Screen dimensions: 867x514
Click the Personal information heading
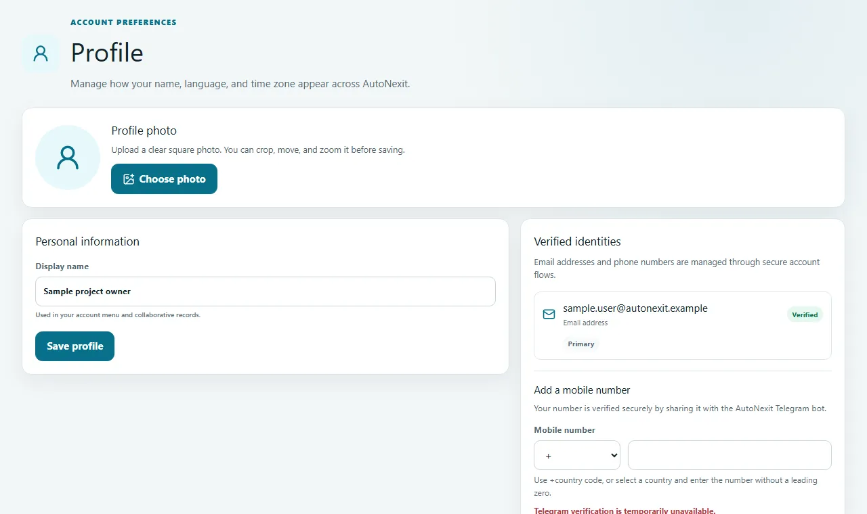(x=87, y=241)
